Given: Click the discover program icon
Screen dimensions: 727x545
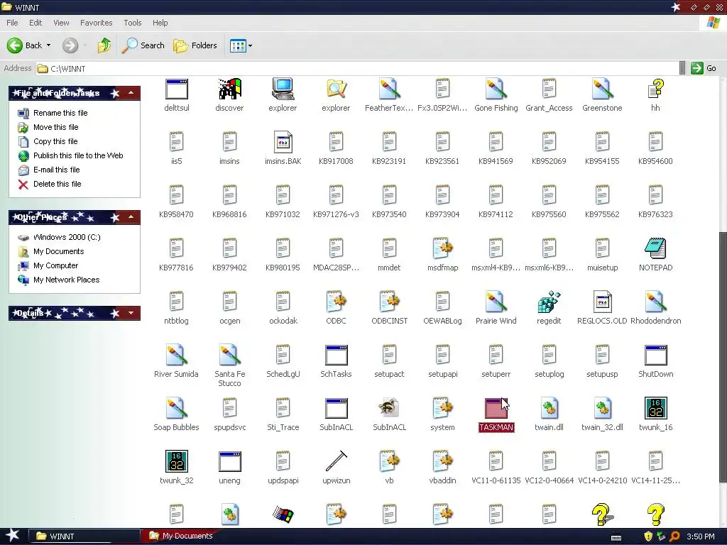Looking at the screenshot, I should coord(229,89).
